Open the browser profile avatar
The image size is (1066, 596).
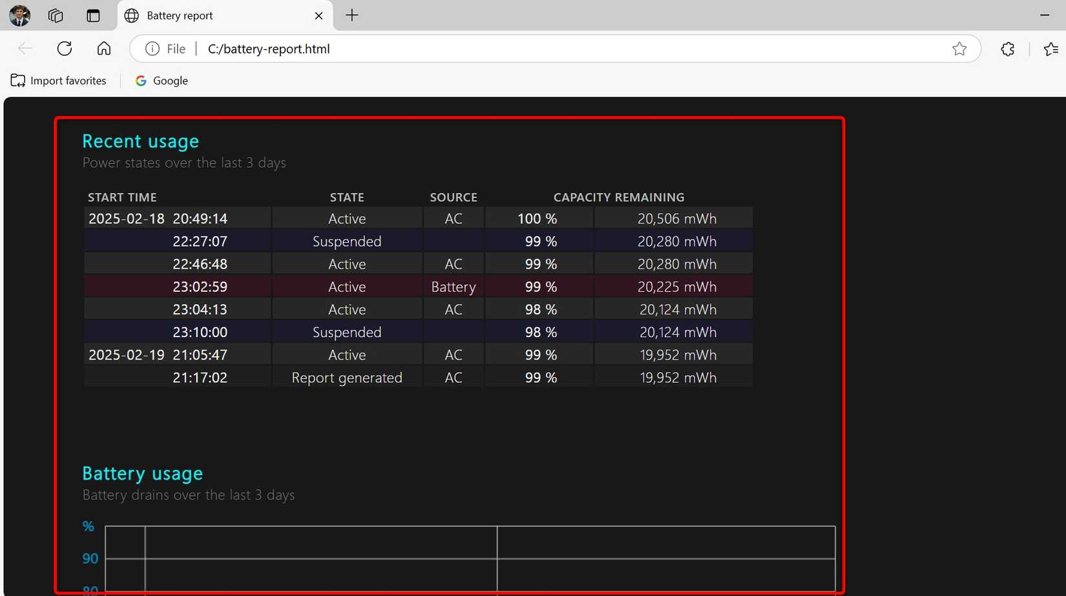(19, 15)
